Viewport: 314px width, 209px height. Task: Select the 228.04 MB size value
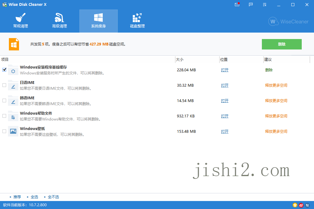(x=186, y=70)
